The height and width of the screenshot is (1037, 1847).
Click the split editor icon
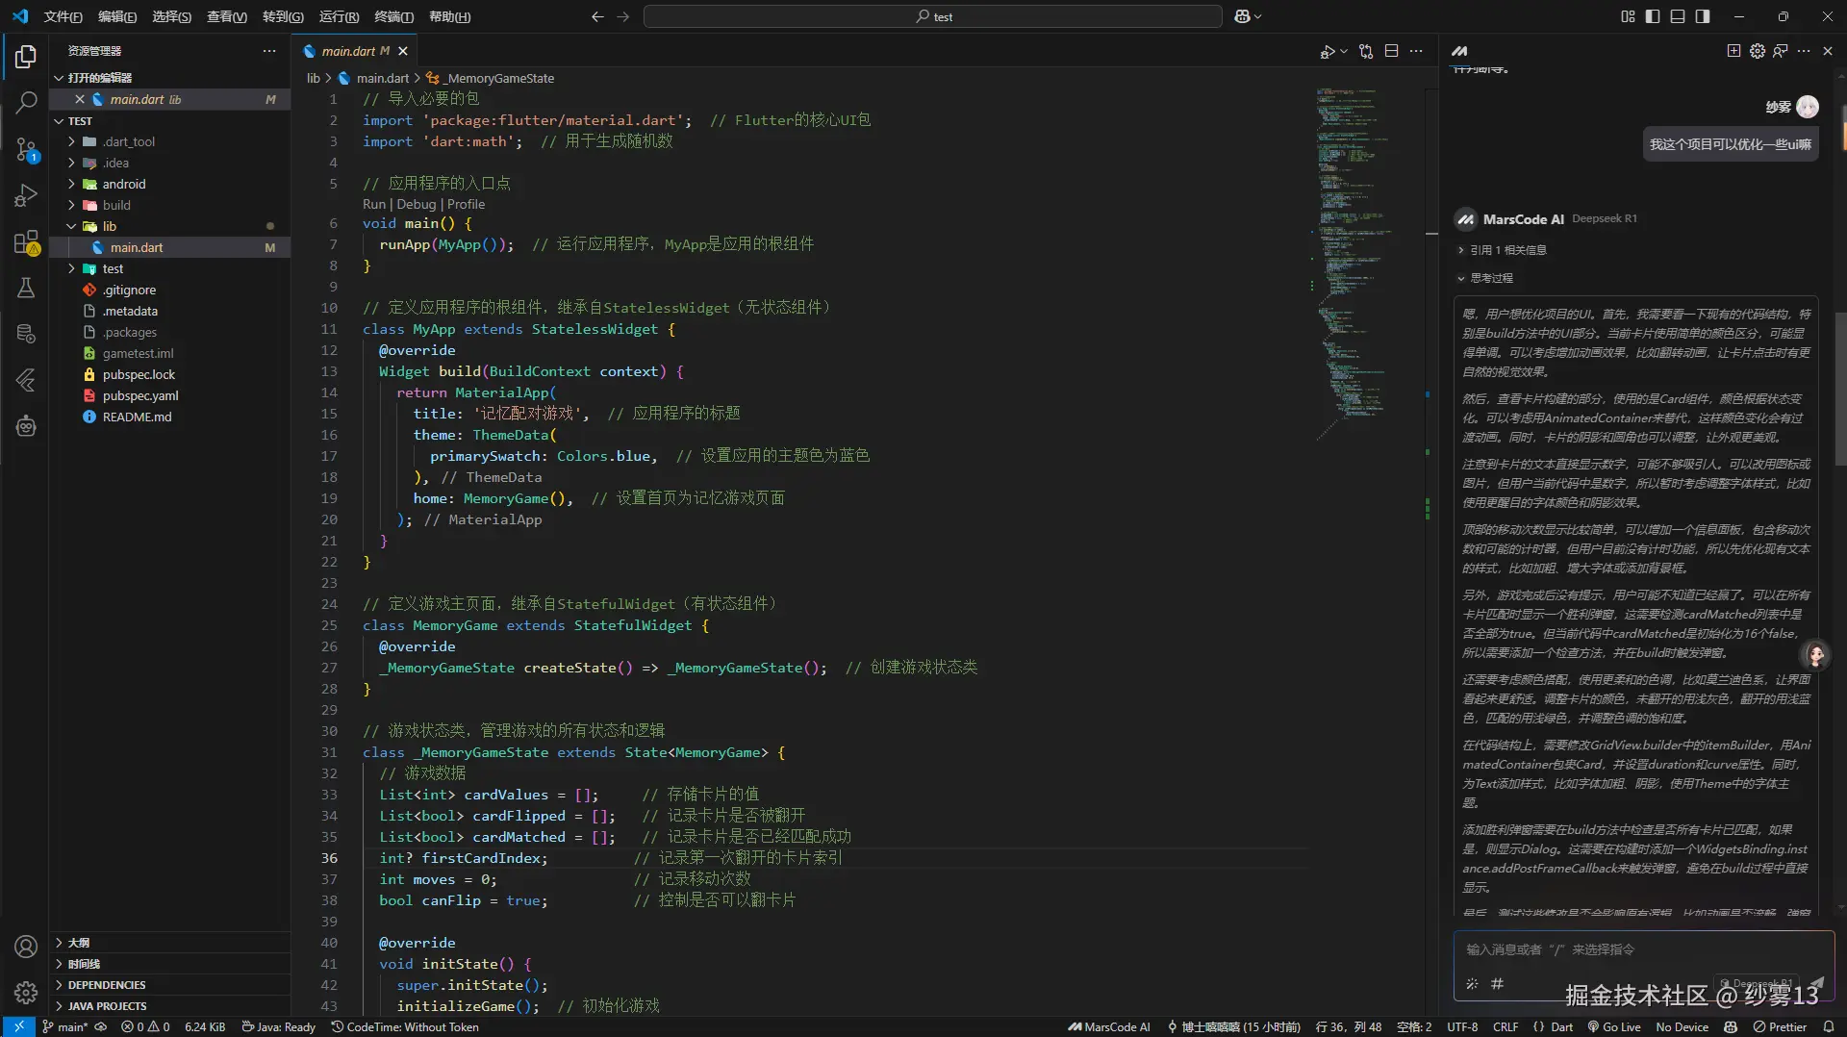1391,51
